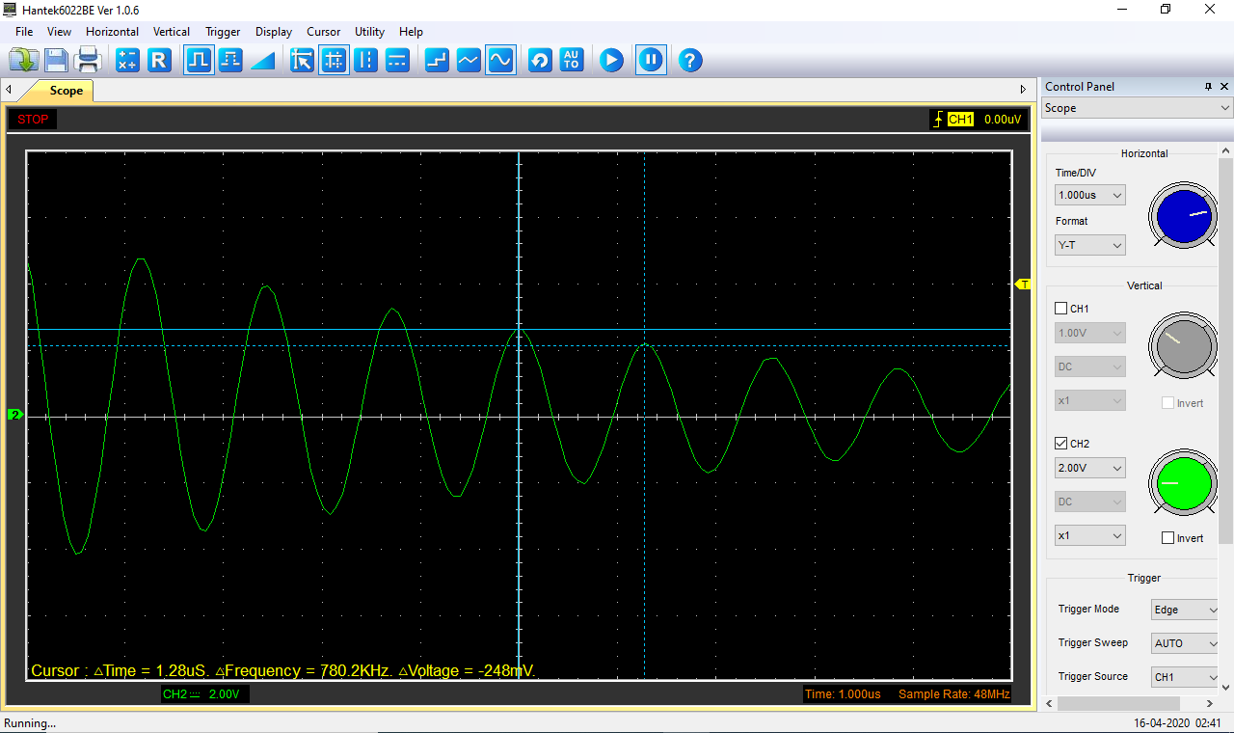1234x733 pixels.
Task: Click the R reference waveform icon
Action: click(159, 61)
